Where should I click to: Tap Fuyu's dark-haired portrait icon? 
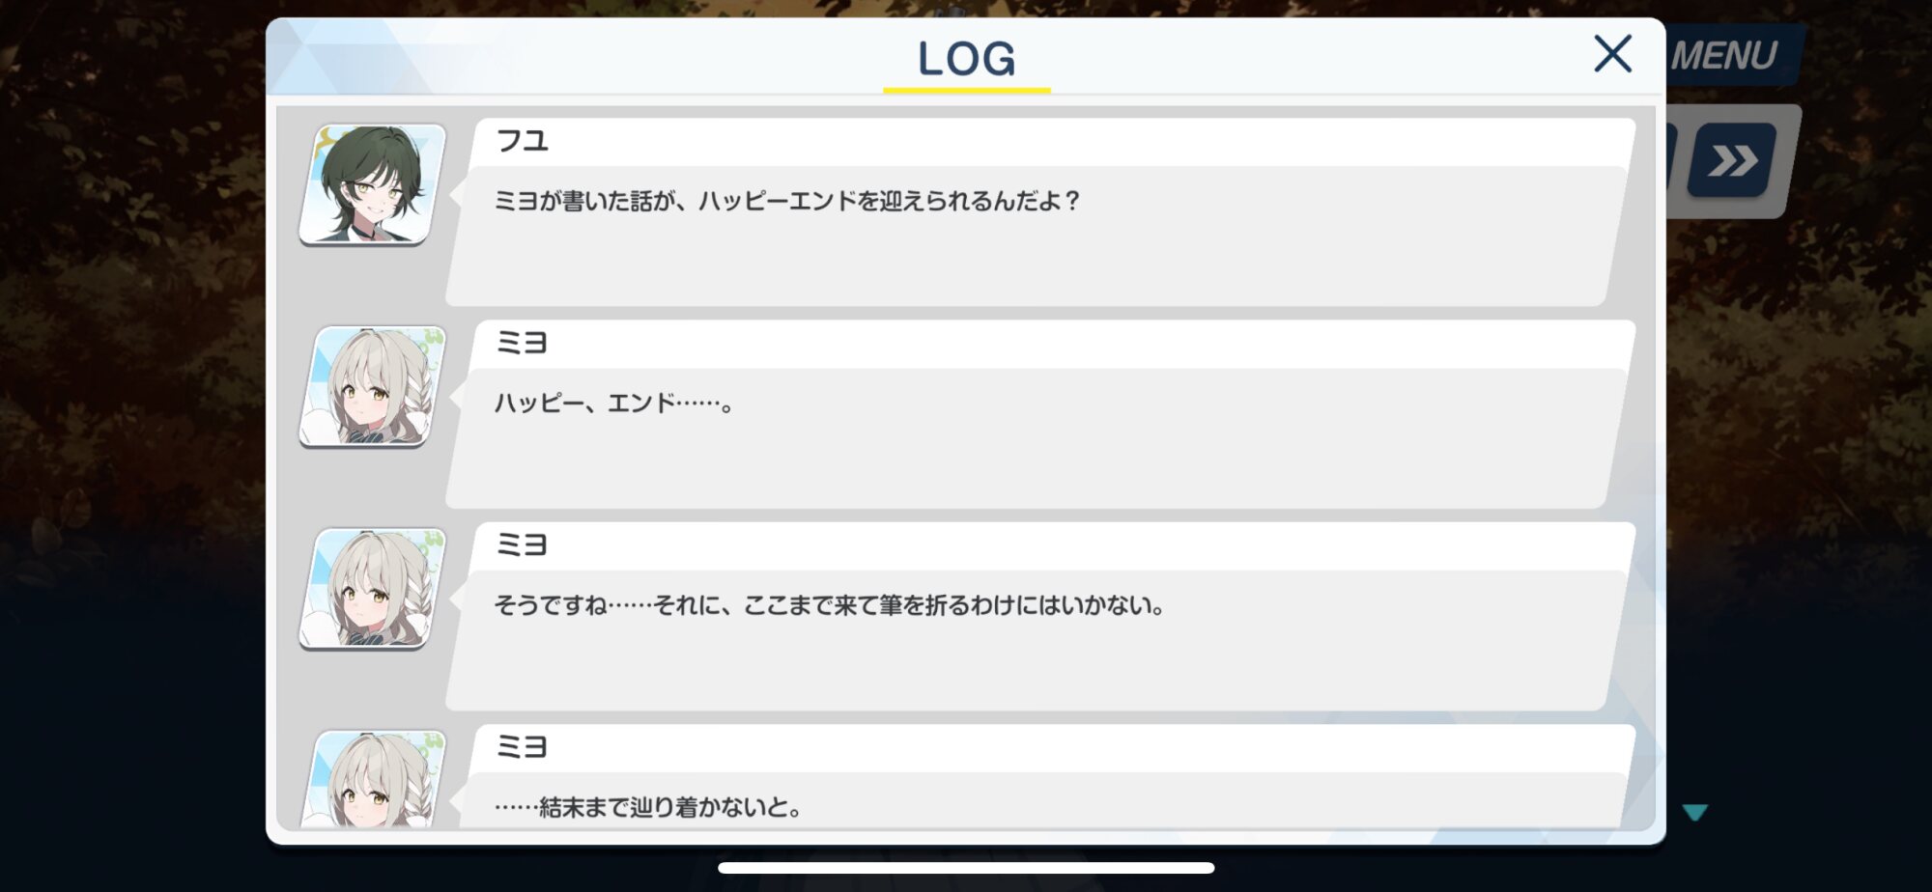pyautogui.click(x=373, y=183)
